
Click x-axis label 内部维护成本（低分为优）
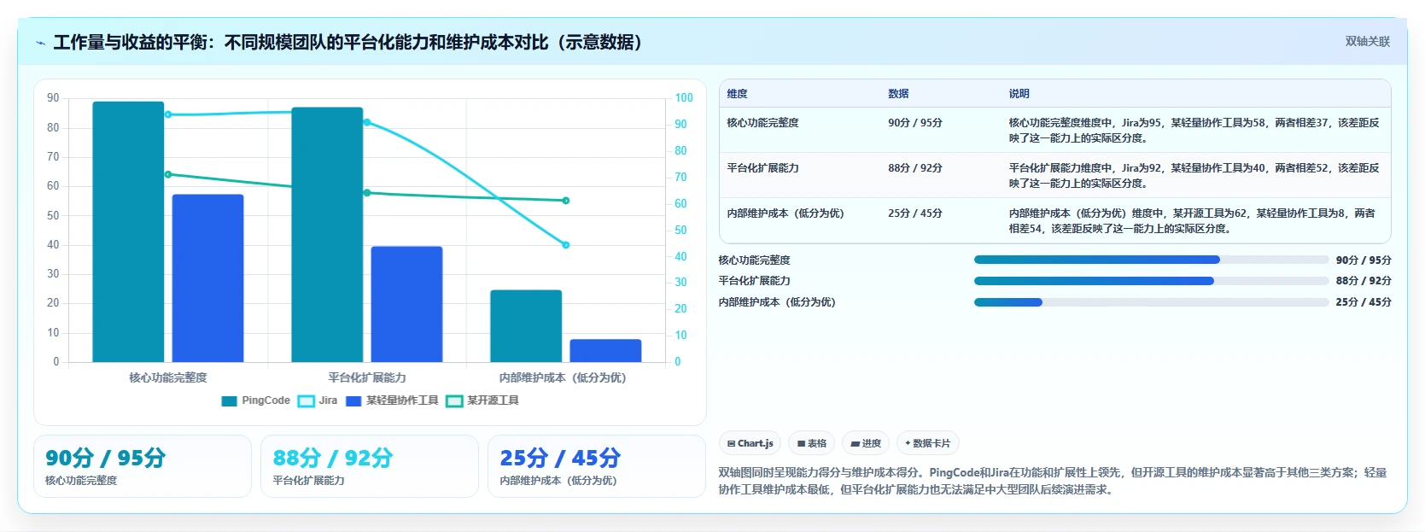point(563,377)
